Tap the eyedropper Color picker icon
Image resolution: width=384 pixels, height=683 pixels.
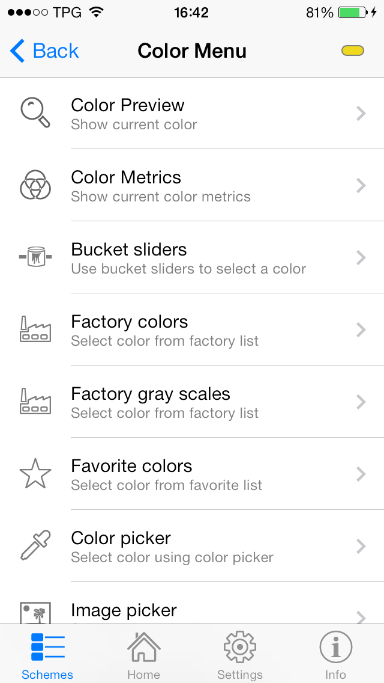point(35,546)
